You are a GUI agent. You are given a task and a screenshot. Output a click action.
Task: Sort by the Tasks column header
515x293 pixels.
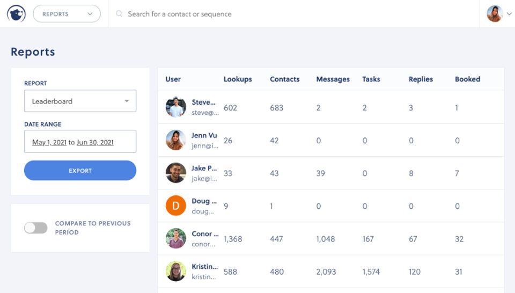(371, 79)
